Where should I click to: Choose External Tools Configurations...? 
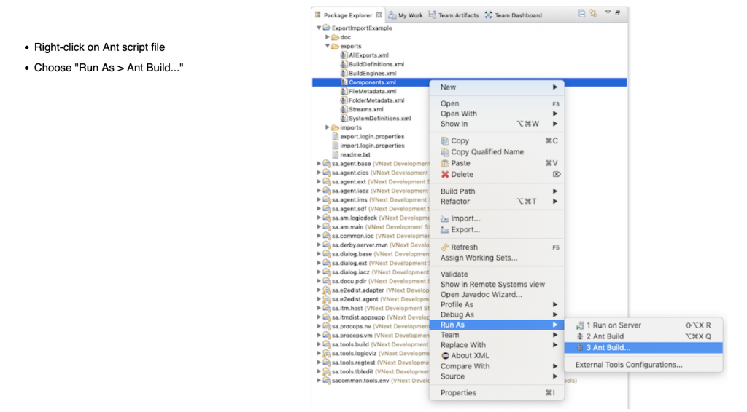coord(643,365)
